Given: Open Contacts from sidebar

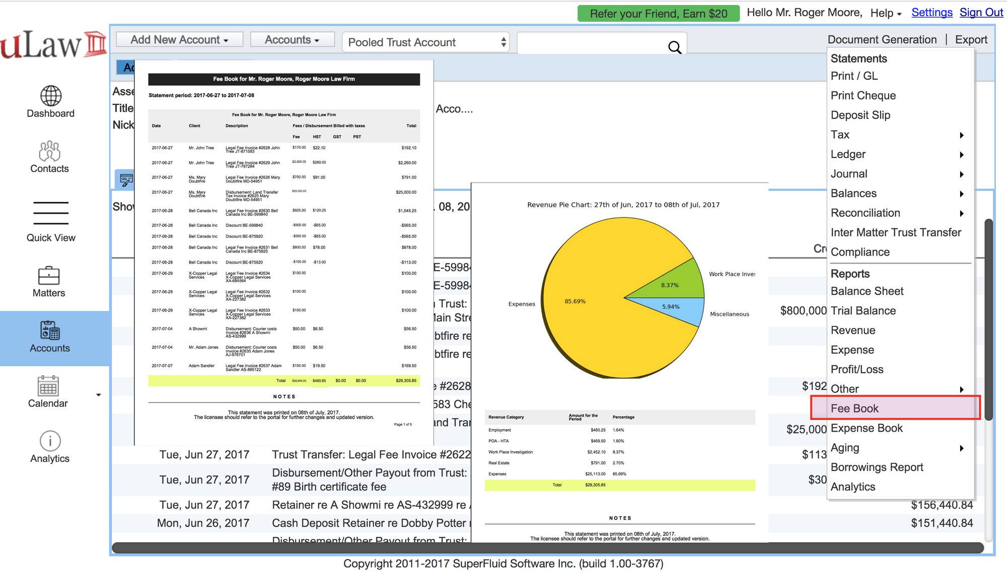Looking at the screenshot, I should (x=49, y=151).
